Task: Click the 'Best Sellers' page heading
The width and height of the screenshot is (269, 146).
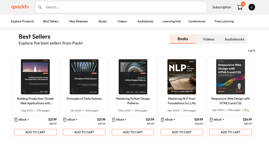Action: click(34, 37)
